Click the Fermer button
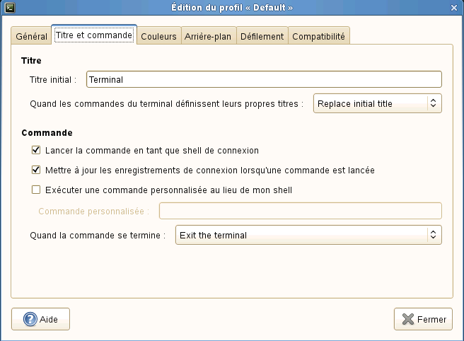The image size is (464, 341). point(423,319)
